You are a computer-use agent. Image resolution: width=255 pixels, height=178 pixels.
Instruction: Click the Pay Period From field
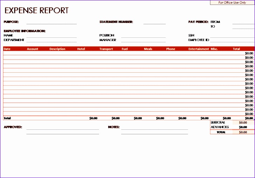point(243,22)
